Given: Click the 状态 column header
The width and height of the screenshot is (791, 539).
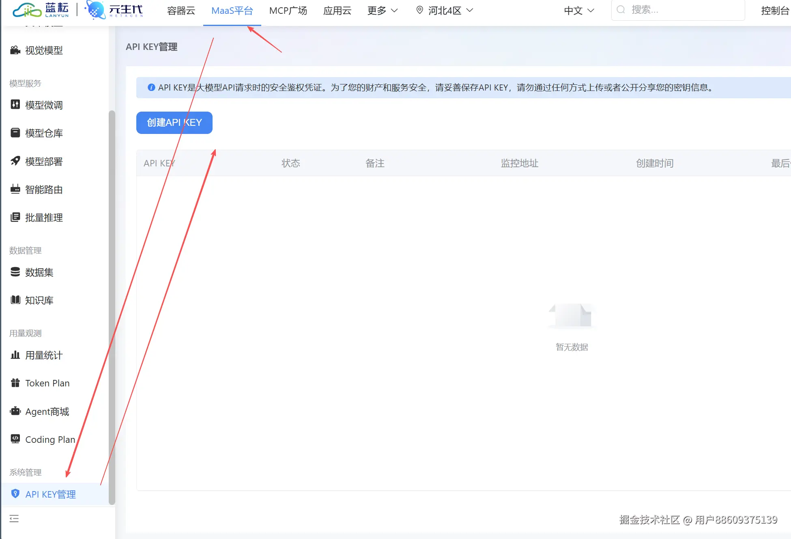Looking at the screenshot, I should 291,163.
